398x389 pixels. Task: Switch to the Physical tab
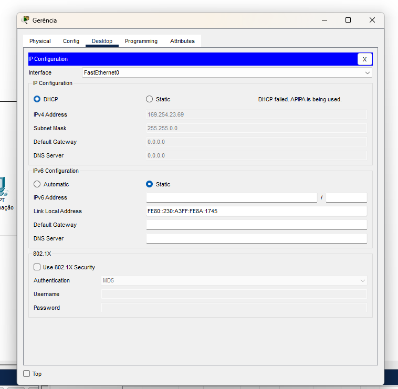coord(40,41)
